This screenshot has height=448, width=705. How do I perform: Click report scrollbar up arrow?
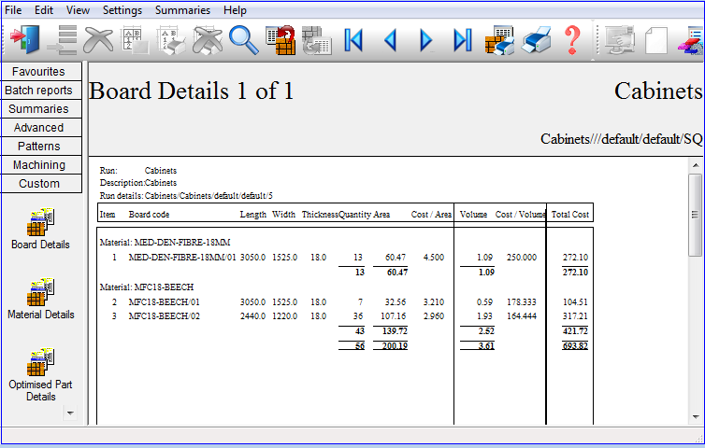696,165
